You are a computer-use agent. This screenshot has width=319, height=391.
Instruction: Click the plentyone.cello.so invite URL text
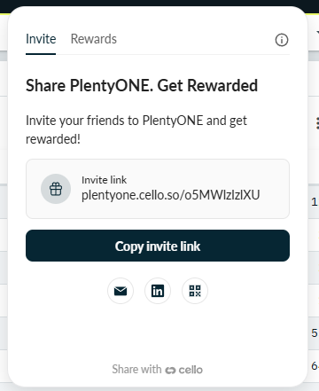171,195
